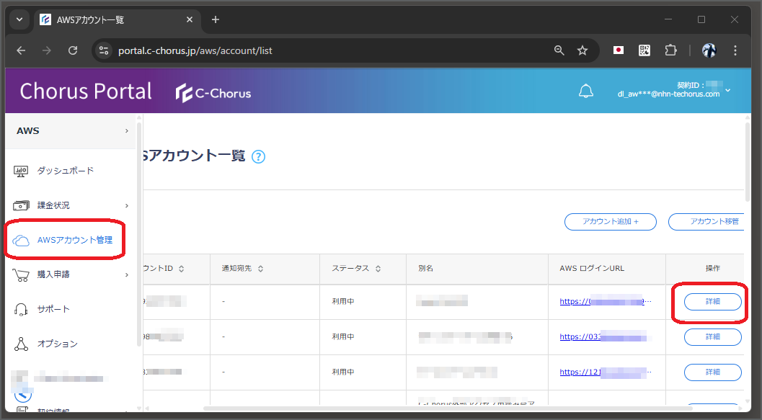Bookmark this page with star icon
The height and width of the screenshot is (420, 762).
(582, 50)
